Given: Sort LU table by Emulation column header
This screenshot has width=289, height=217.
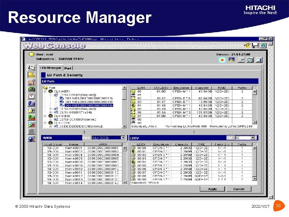Looking at the screenshot, I should [x=181, y=88].
